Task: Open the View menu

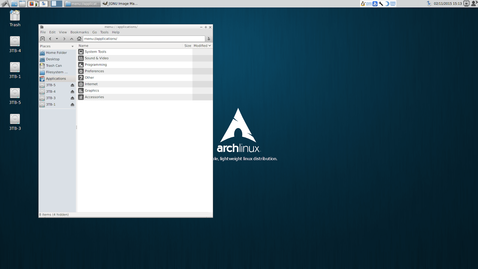Action: [63, 32]
